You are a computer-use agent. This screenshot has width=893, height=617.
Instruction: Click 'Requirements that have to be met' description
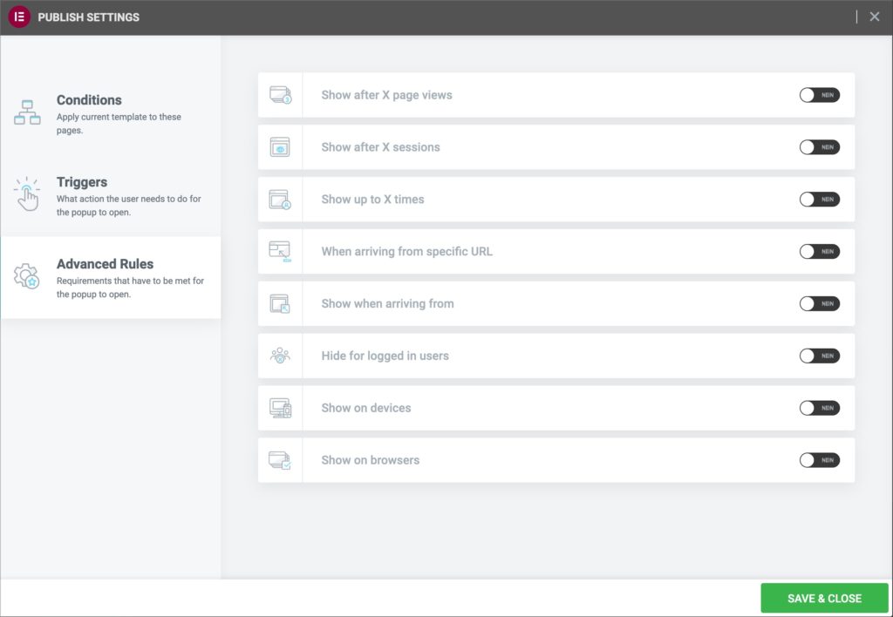click(x=130, y=288)
